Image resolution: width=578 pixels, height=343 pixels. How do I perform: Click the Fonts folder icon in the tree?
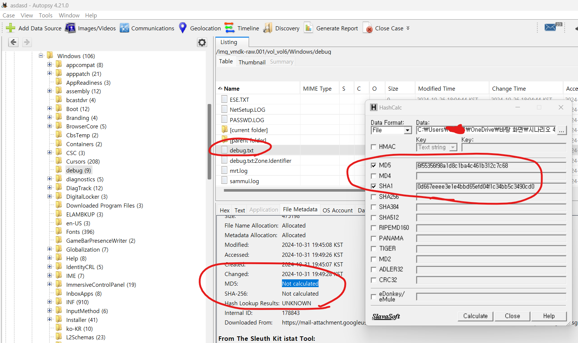point(59,232)
